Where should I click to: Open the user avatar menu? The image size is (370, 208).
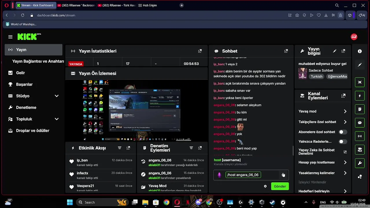(x=354, y=37)
